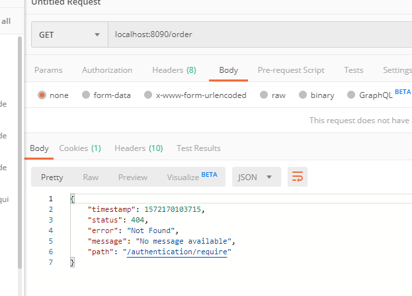412x296 pixels.
Task: Switch to Preview response view
Action: 133,177
